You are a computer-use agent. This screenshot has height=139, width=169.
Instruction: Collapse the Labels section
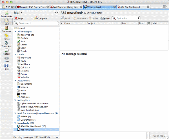15,54
